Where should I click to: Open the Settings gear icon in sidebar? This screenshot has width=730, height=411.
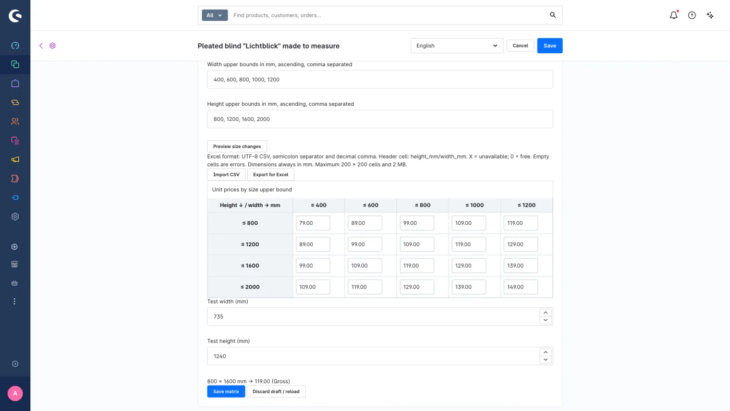point(15,216)
